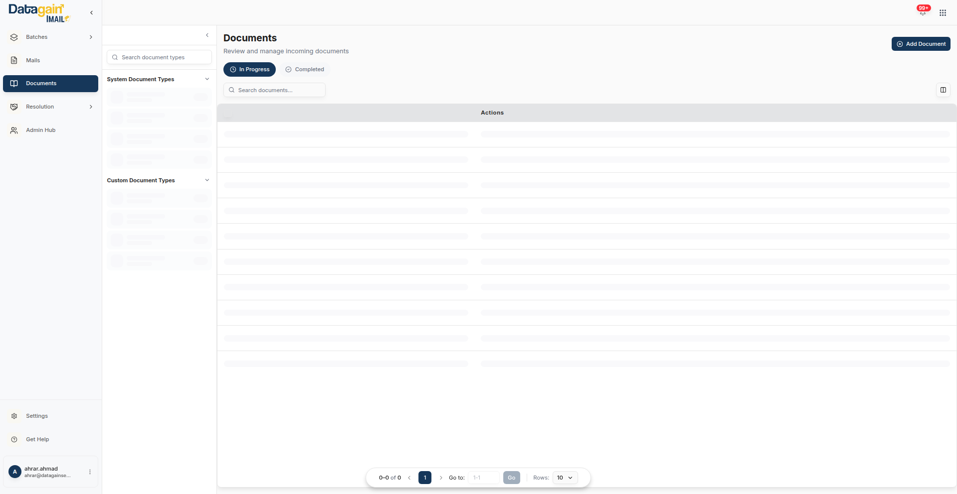The height and width of the screenshot is (494, 957).
Task: Open user account options menu
Action: [x=90, y=472]
